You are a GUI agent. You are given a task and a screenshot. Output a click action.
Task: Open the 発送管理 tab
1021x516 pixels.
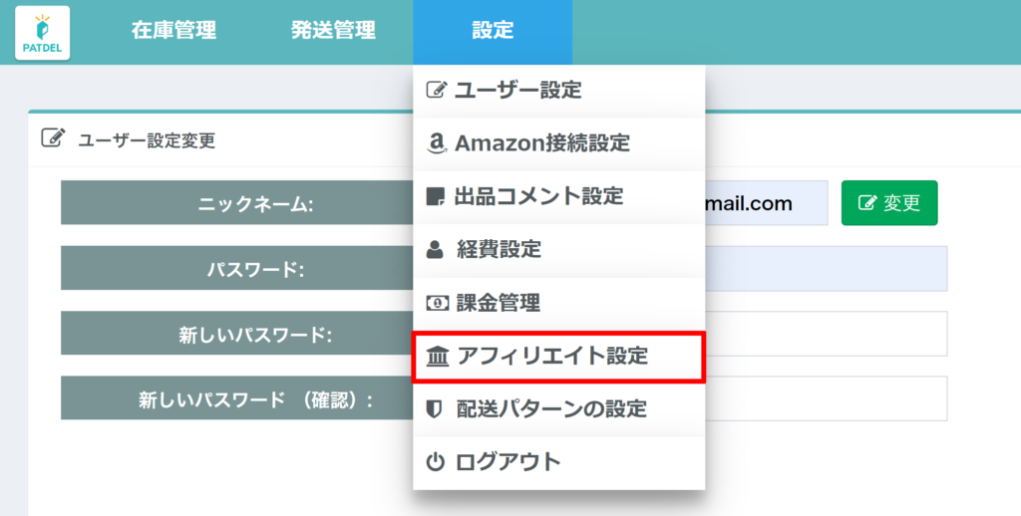click(x=333, y=31)
